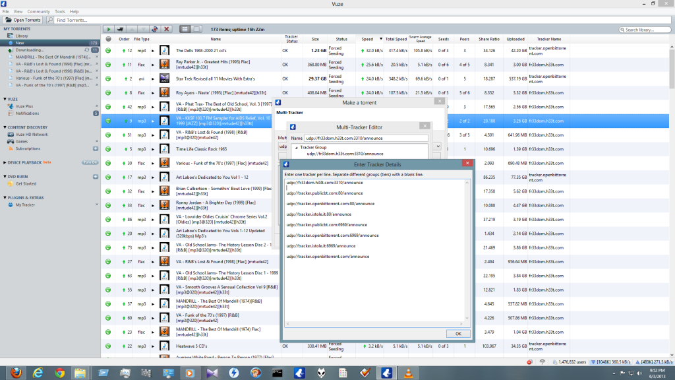Collapse the Tracker Group tree node
The height and width of the screenshot is (380, 675).
(296, 147)
